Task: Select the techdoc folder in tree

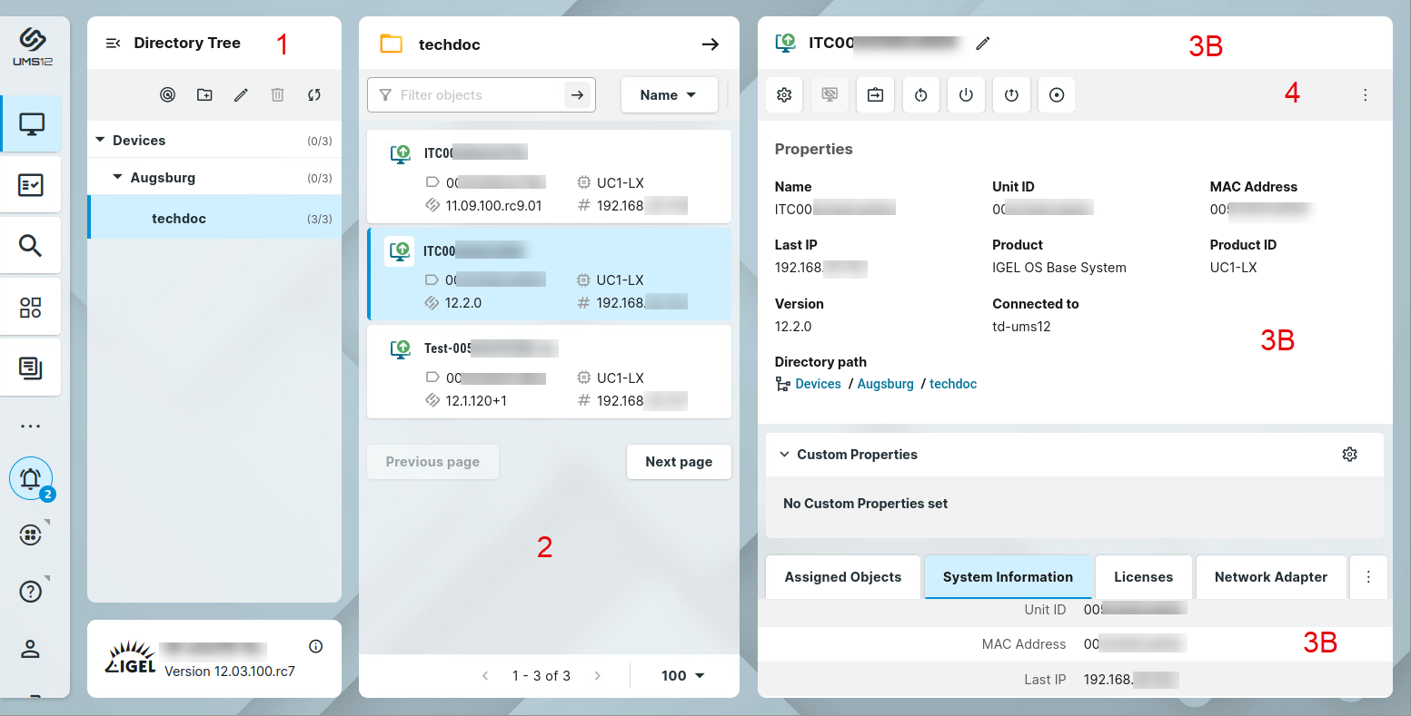Action: (179, 219)
